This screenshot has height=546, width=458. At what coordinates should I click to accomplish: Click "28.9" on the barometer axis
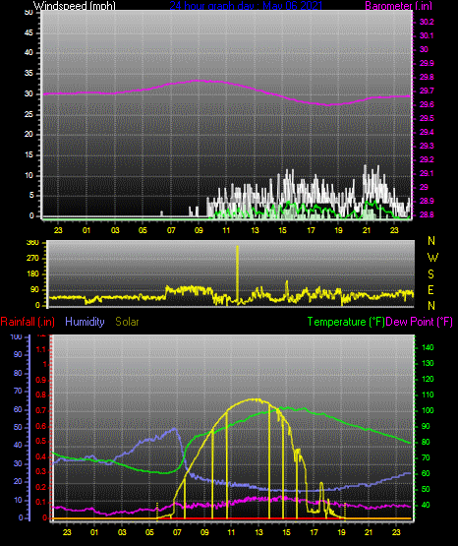click(427, 202)
